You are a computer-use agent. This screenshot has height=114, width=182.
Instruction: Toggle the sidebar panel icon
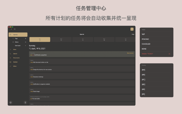point(15,29)
